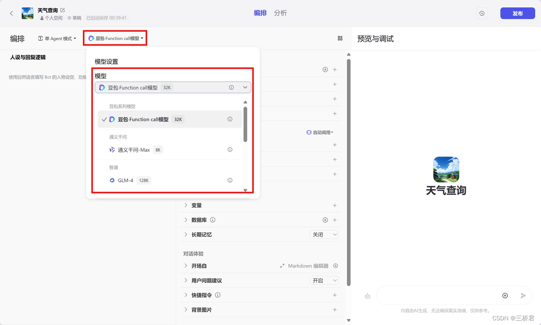Click the model list scroll-up arrow
The width and height of the screenshot is (541, 325).
pos(246,102)
